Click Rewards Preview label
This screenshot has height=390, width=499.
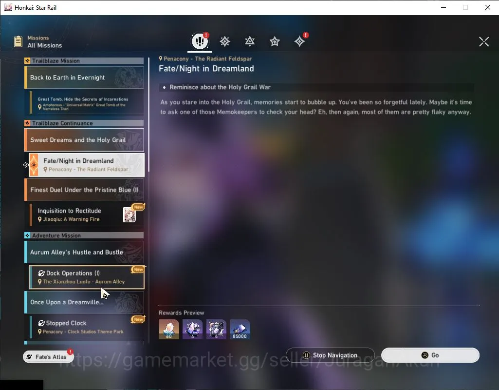(x=182, y=313)
